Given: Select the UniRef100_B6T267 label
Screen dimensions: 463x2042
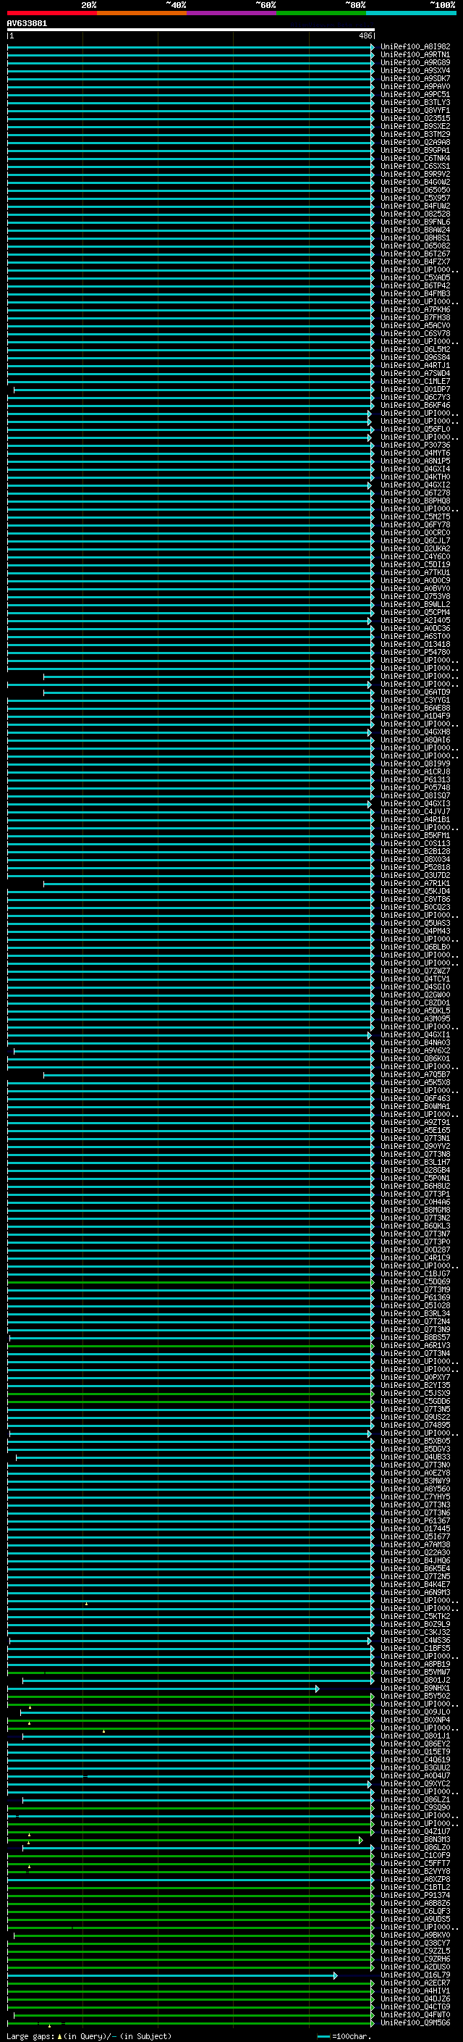Looking at the screenshot, I should pos(415,254).
